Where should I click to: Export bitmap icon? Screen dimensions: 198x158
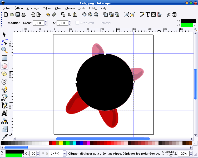click(39, 14)
